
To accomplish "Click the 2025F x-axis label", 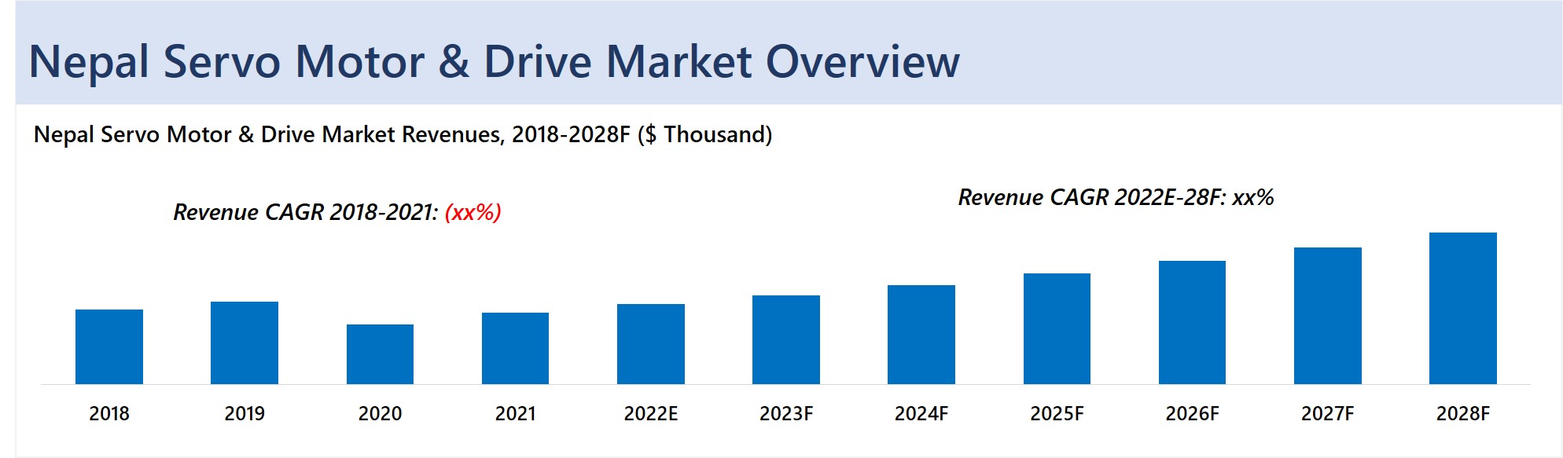I will 1057,413.
